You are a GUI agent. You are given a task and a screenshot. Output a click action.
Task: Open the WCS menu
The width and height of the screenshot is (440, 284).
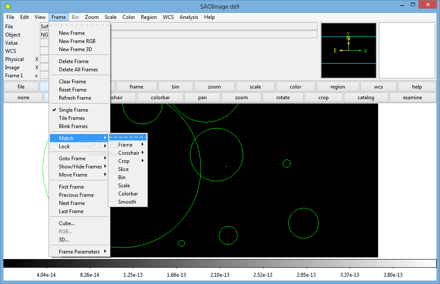pos(168,17)
